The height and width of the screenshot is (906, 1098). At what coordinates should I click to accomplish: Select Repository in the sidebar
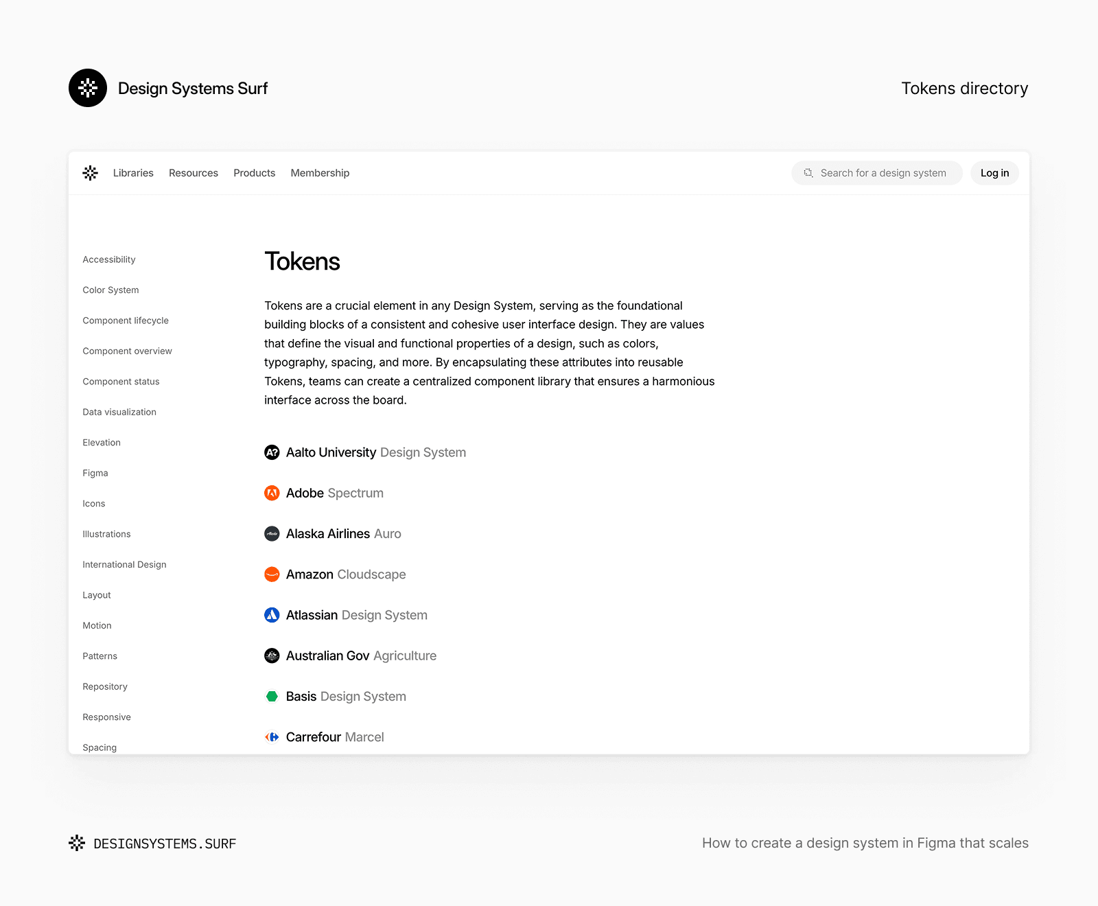click(105, 686)
